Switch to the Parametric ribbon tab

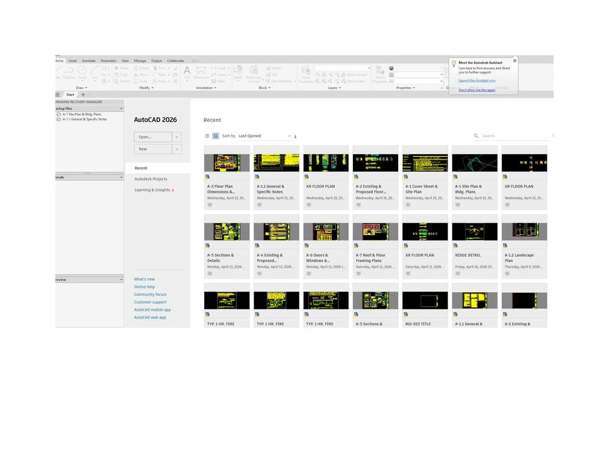coord(109,60)
